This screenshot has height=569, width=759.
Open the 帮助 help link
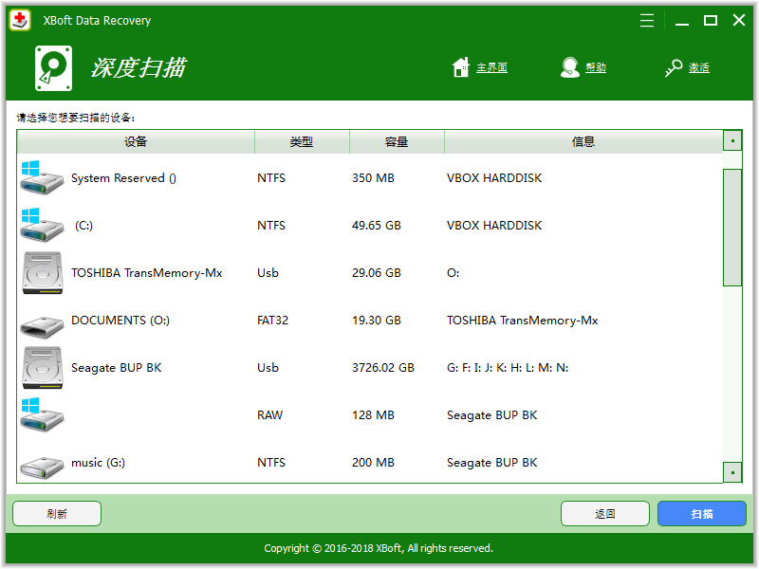point(596,67)
